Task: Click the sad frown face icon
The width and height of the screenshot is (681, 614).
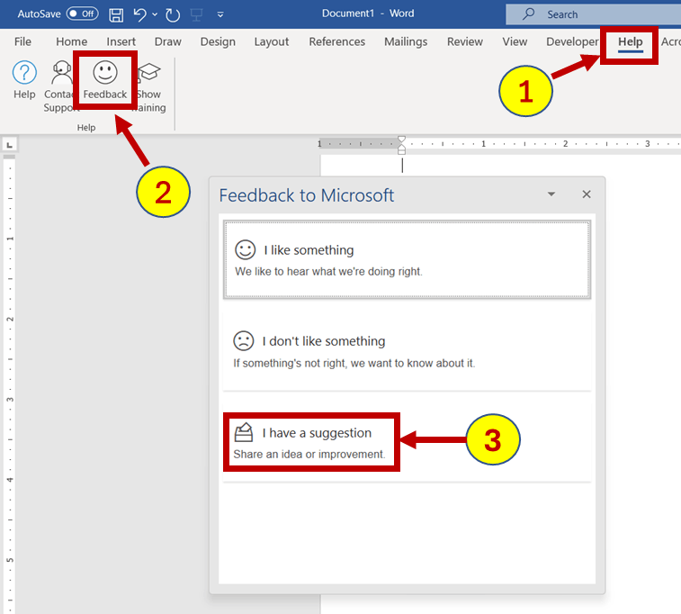Action: [x=244, y=340]
